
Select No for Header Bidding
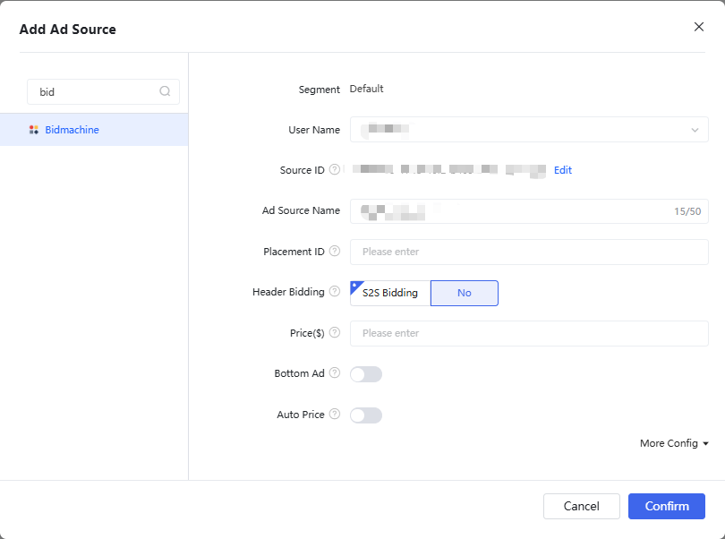point(464,293)
